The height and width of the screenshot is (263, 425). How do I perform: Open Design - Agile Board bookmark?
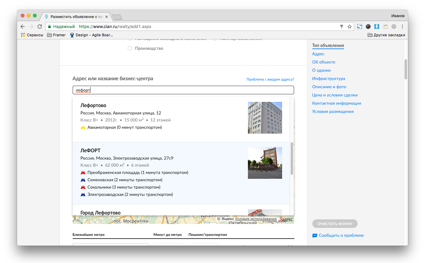pos(91,35)
